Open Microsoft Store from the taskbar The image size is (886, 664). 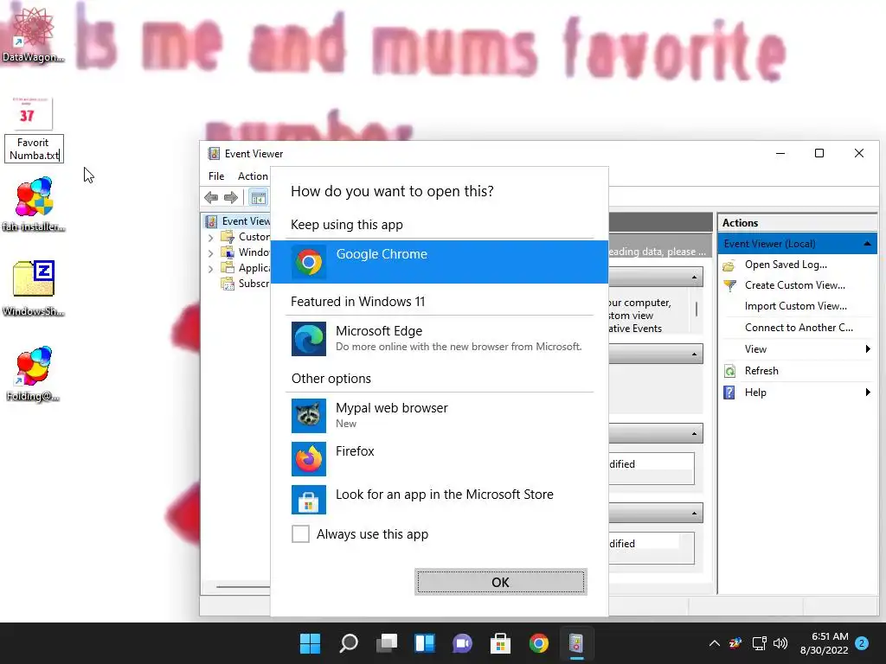click(x=500, y=643)
